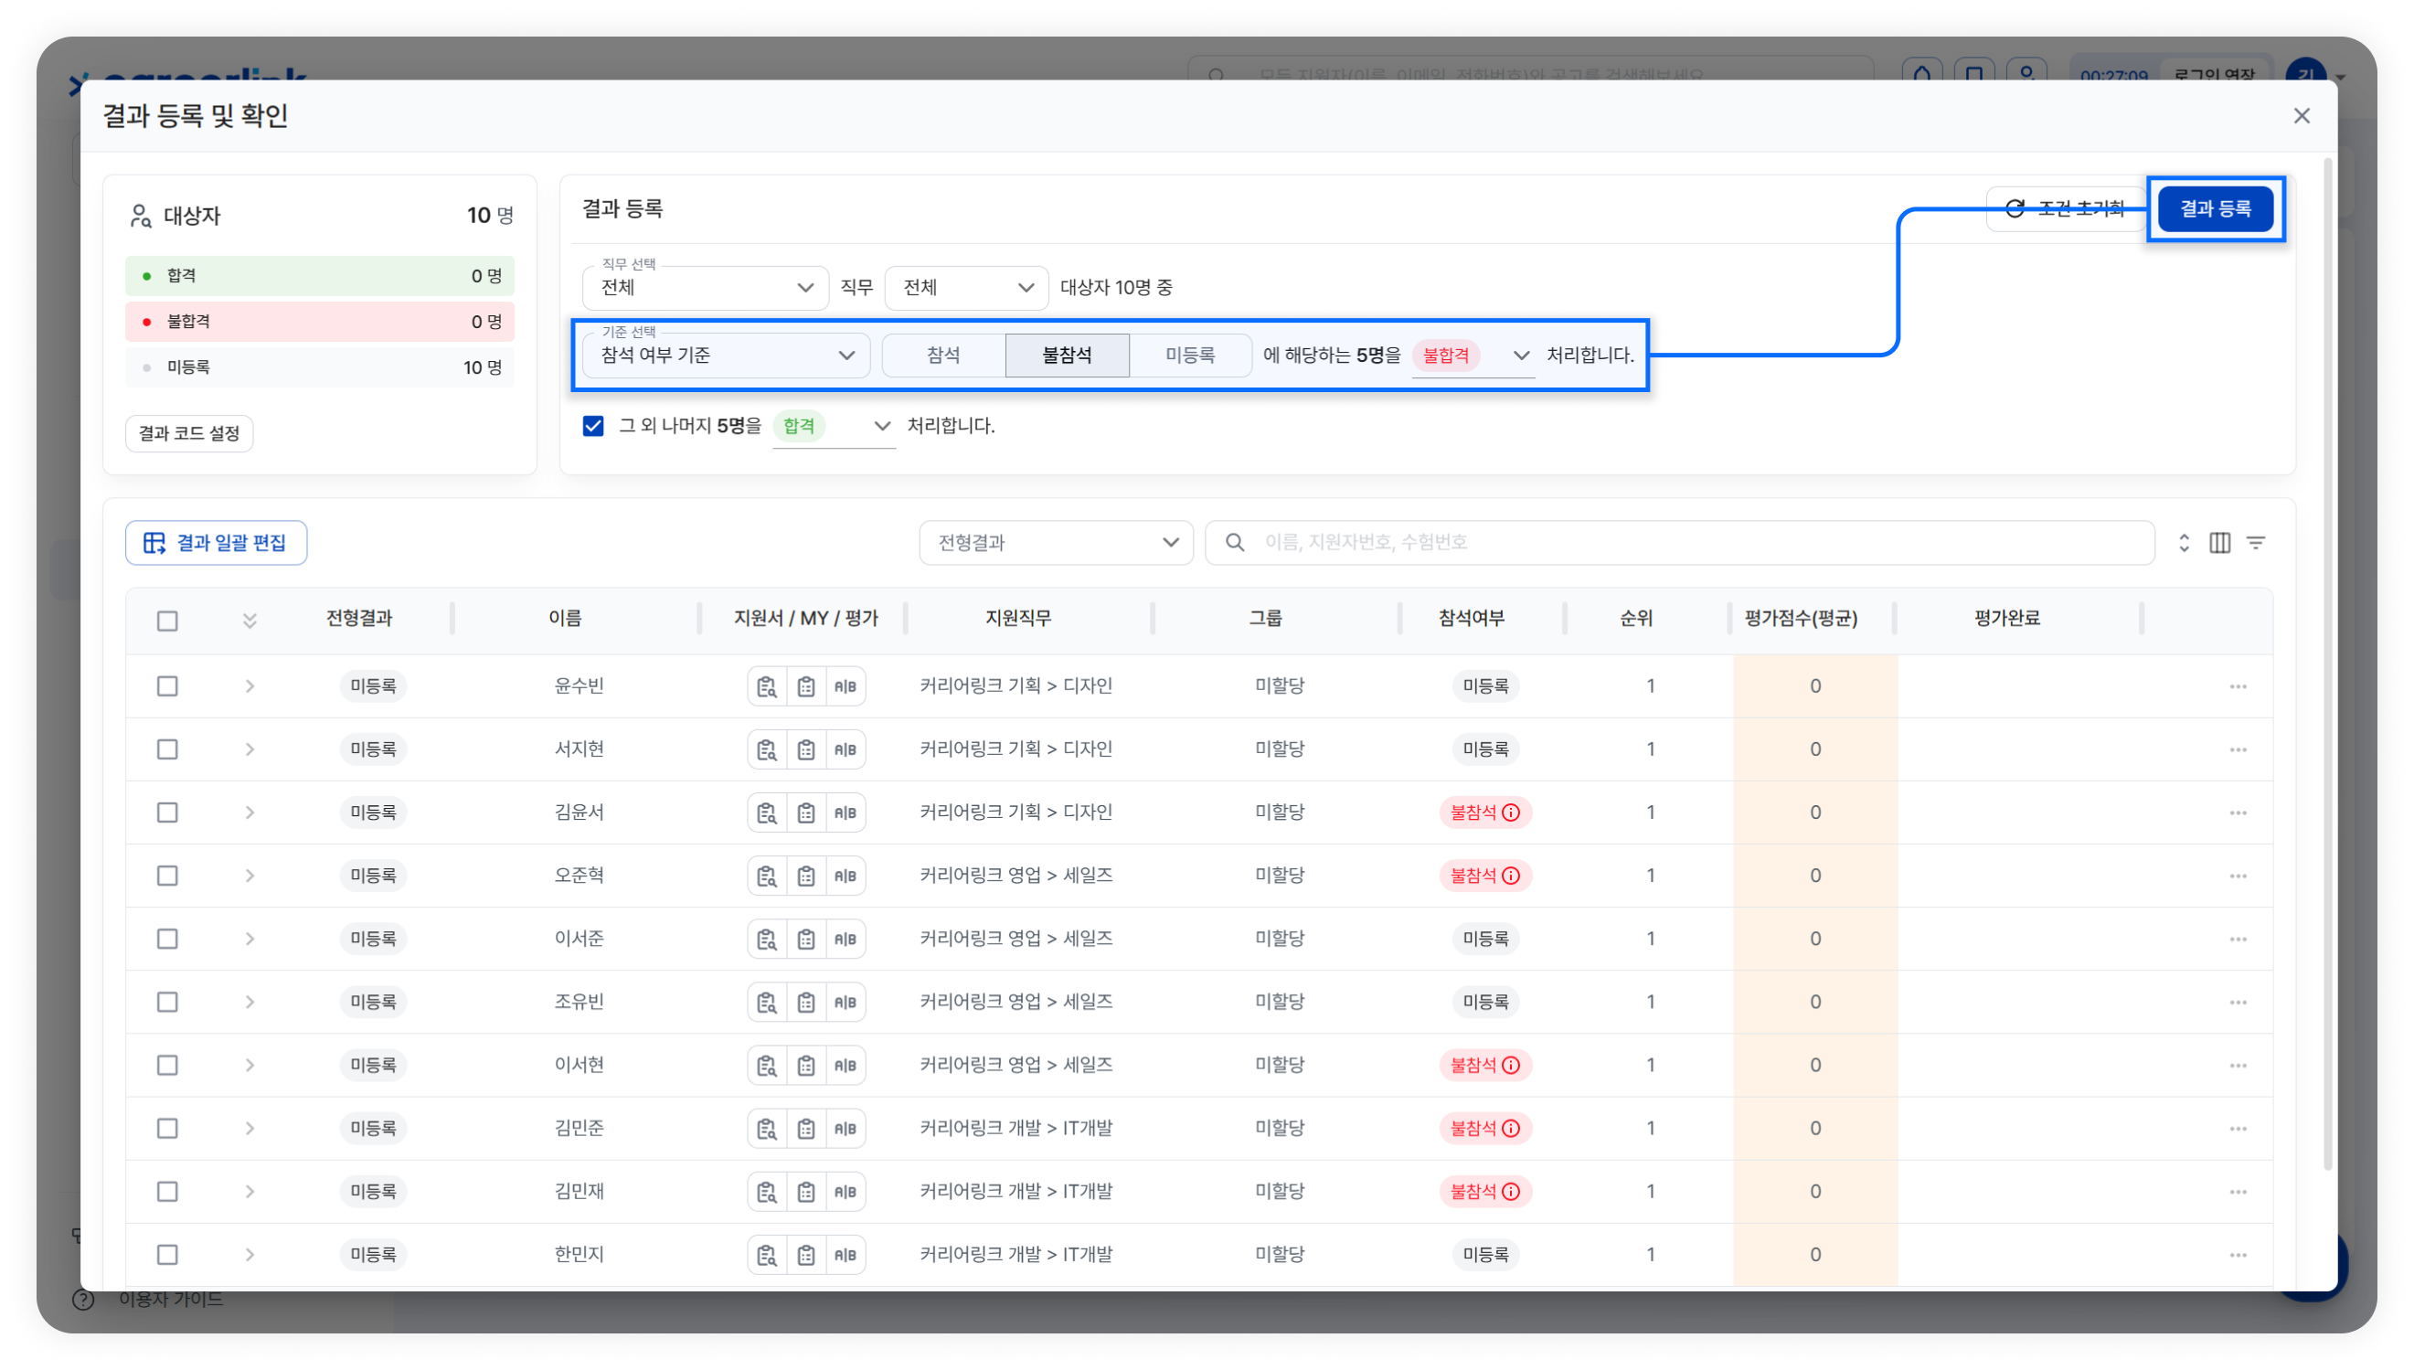
Task: Click the info icon on 김윤서's 불참석 badge
Action: [x=1511, y=812]
